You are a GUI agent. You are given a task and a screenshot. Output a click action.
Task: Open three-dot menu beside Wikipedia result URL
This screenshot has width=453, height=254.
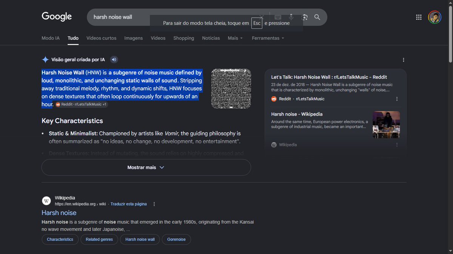pos(154,204)
